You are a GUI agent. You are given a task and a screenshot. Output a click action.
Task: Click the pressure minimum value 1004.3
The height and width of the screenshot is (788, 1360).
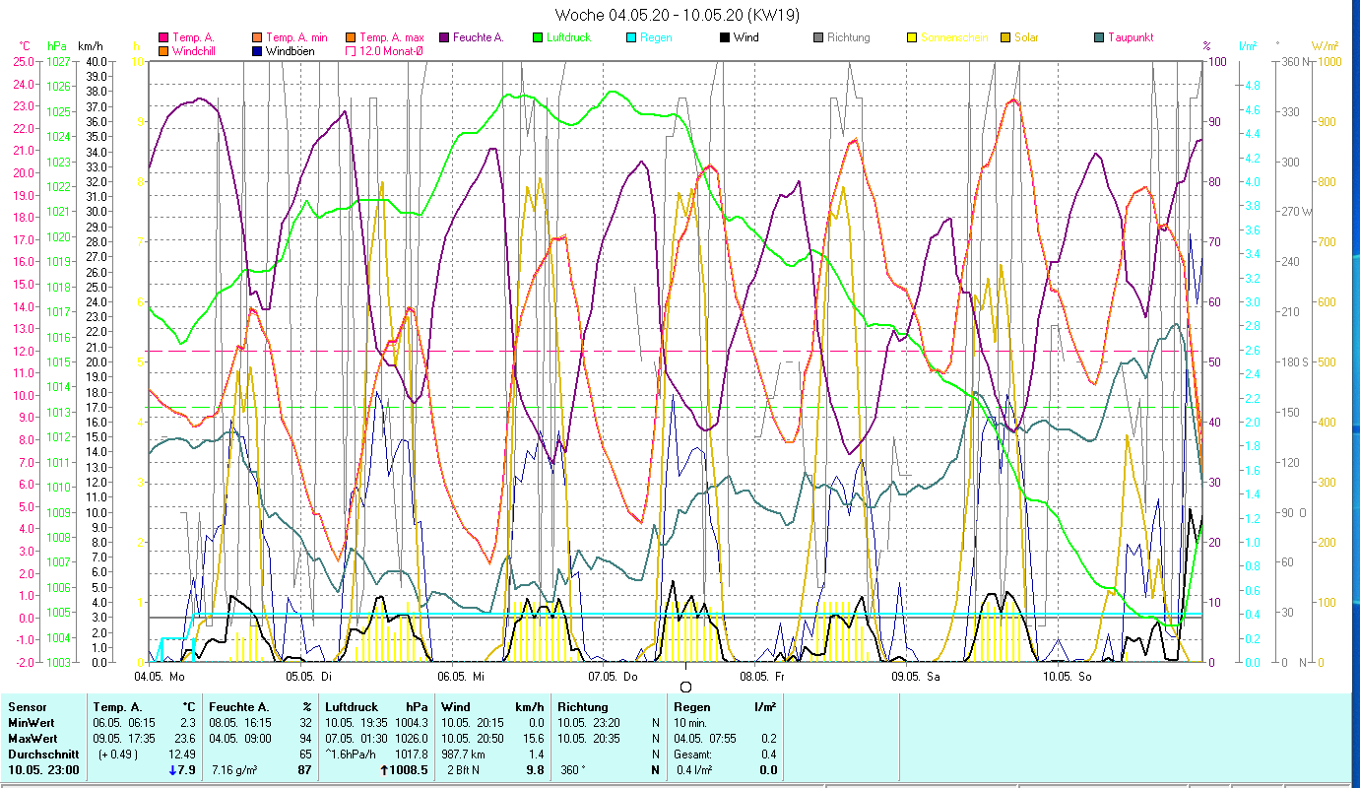tap(410, 723)
